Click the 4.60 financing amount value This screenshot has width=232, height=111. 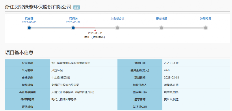[167, 70]
